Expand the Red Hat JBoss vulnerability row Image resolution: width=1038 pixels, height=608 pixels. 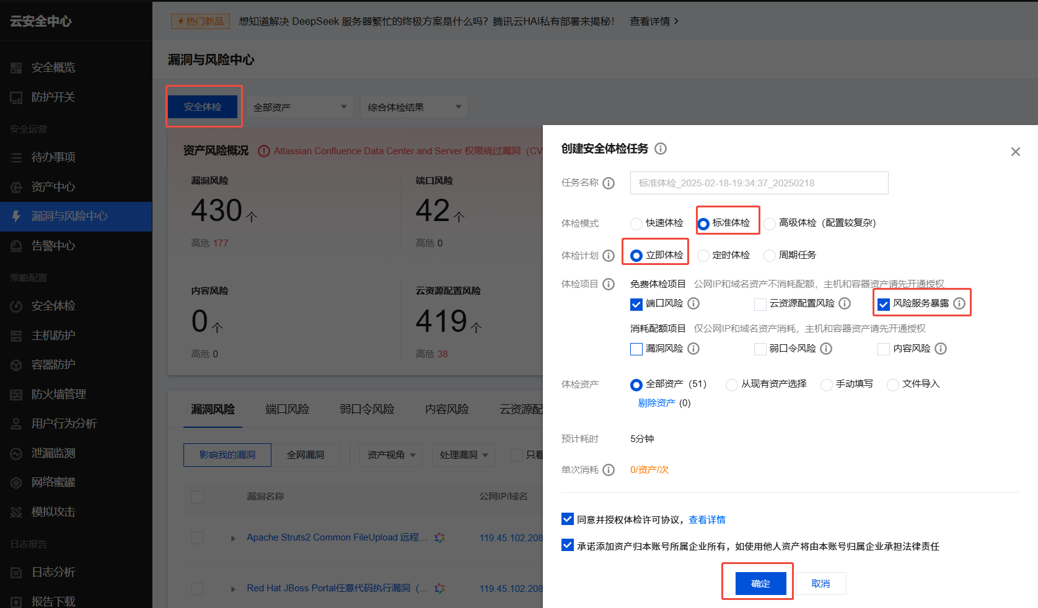[x=233, y=589]
